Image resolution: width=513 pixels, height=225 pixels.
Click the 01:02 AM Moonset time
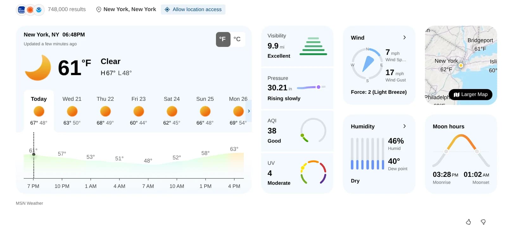476,175
